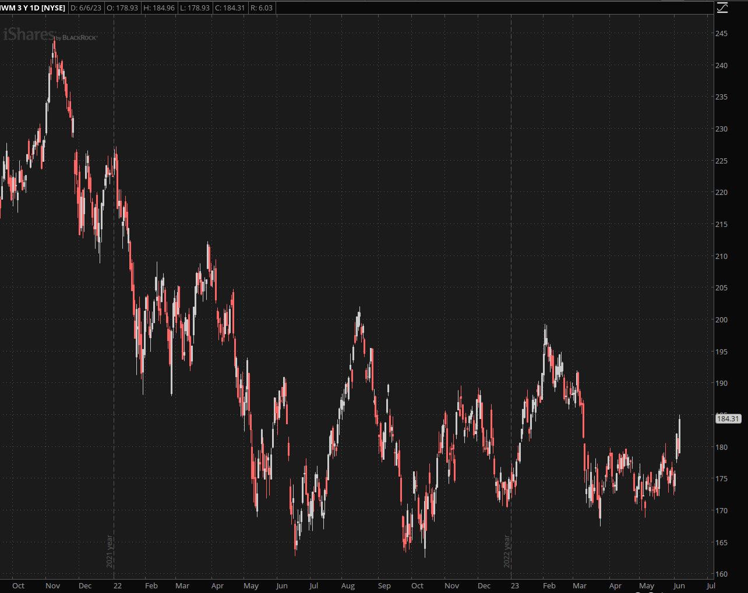This screenshot has height=593, width=748.
Task: Select the 160 price axis label
Action: pos(721,574)
